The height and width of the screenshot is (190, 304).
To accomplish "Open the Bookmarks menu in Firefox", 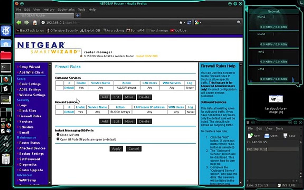I will (66, 9).
